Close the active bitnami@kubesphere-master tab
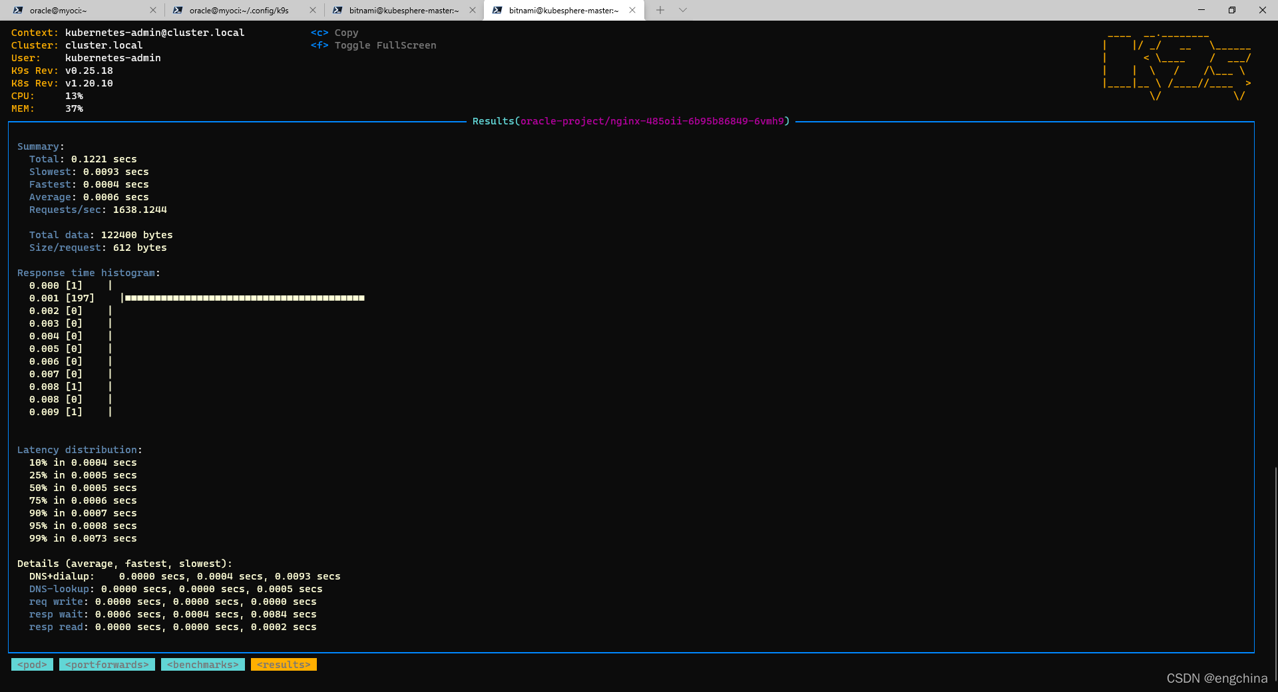Image resolution: width=1278 pixels, height=692 pixels. [632, 10]
